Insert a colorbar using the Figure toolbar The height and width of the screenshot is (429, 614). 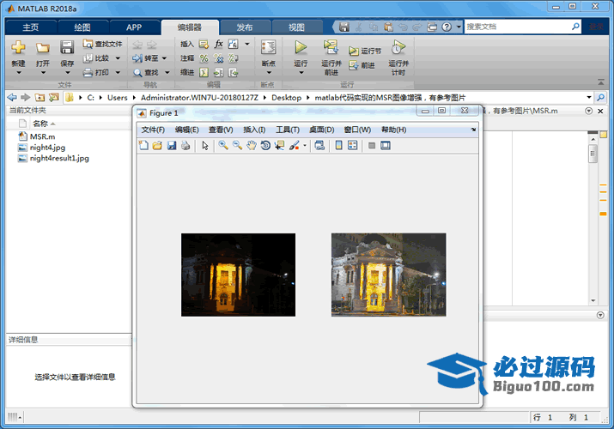tap(338, 146)
